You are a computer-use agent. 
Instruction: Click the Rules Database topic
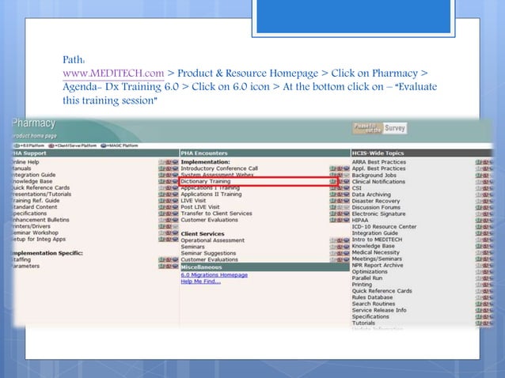pyautogui.click(x=372, y=297)
